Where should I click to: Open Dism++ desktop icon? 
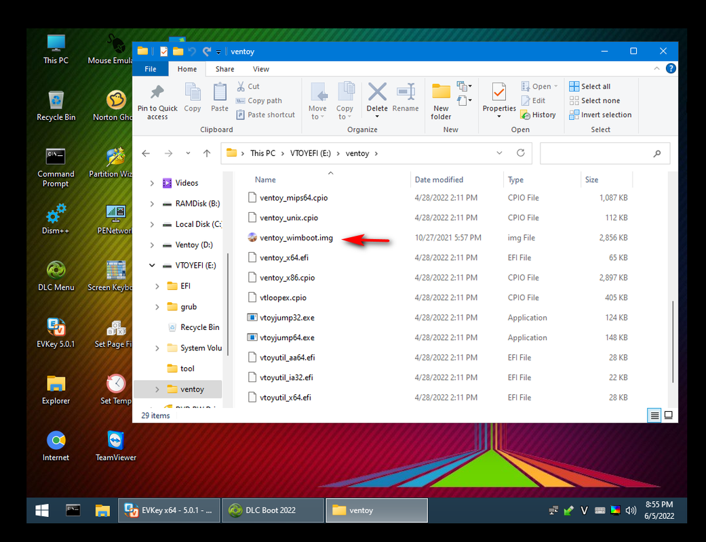56,219
